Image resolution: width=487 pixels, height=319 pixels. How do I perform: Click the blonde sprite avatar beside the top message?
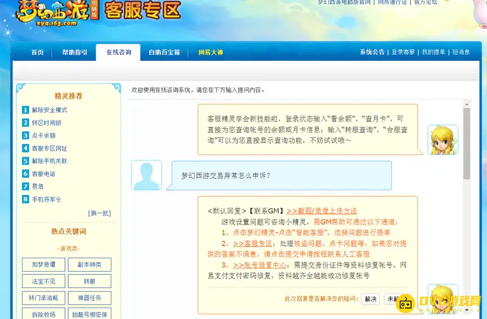click(x=443, y=140)
